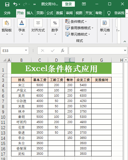Switch to the 数据 tab
This screenshot has height=160, width=128.
60,13
